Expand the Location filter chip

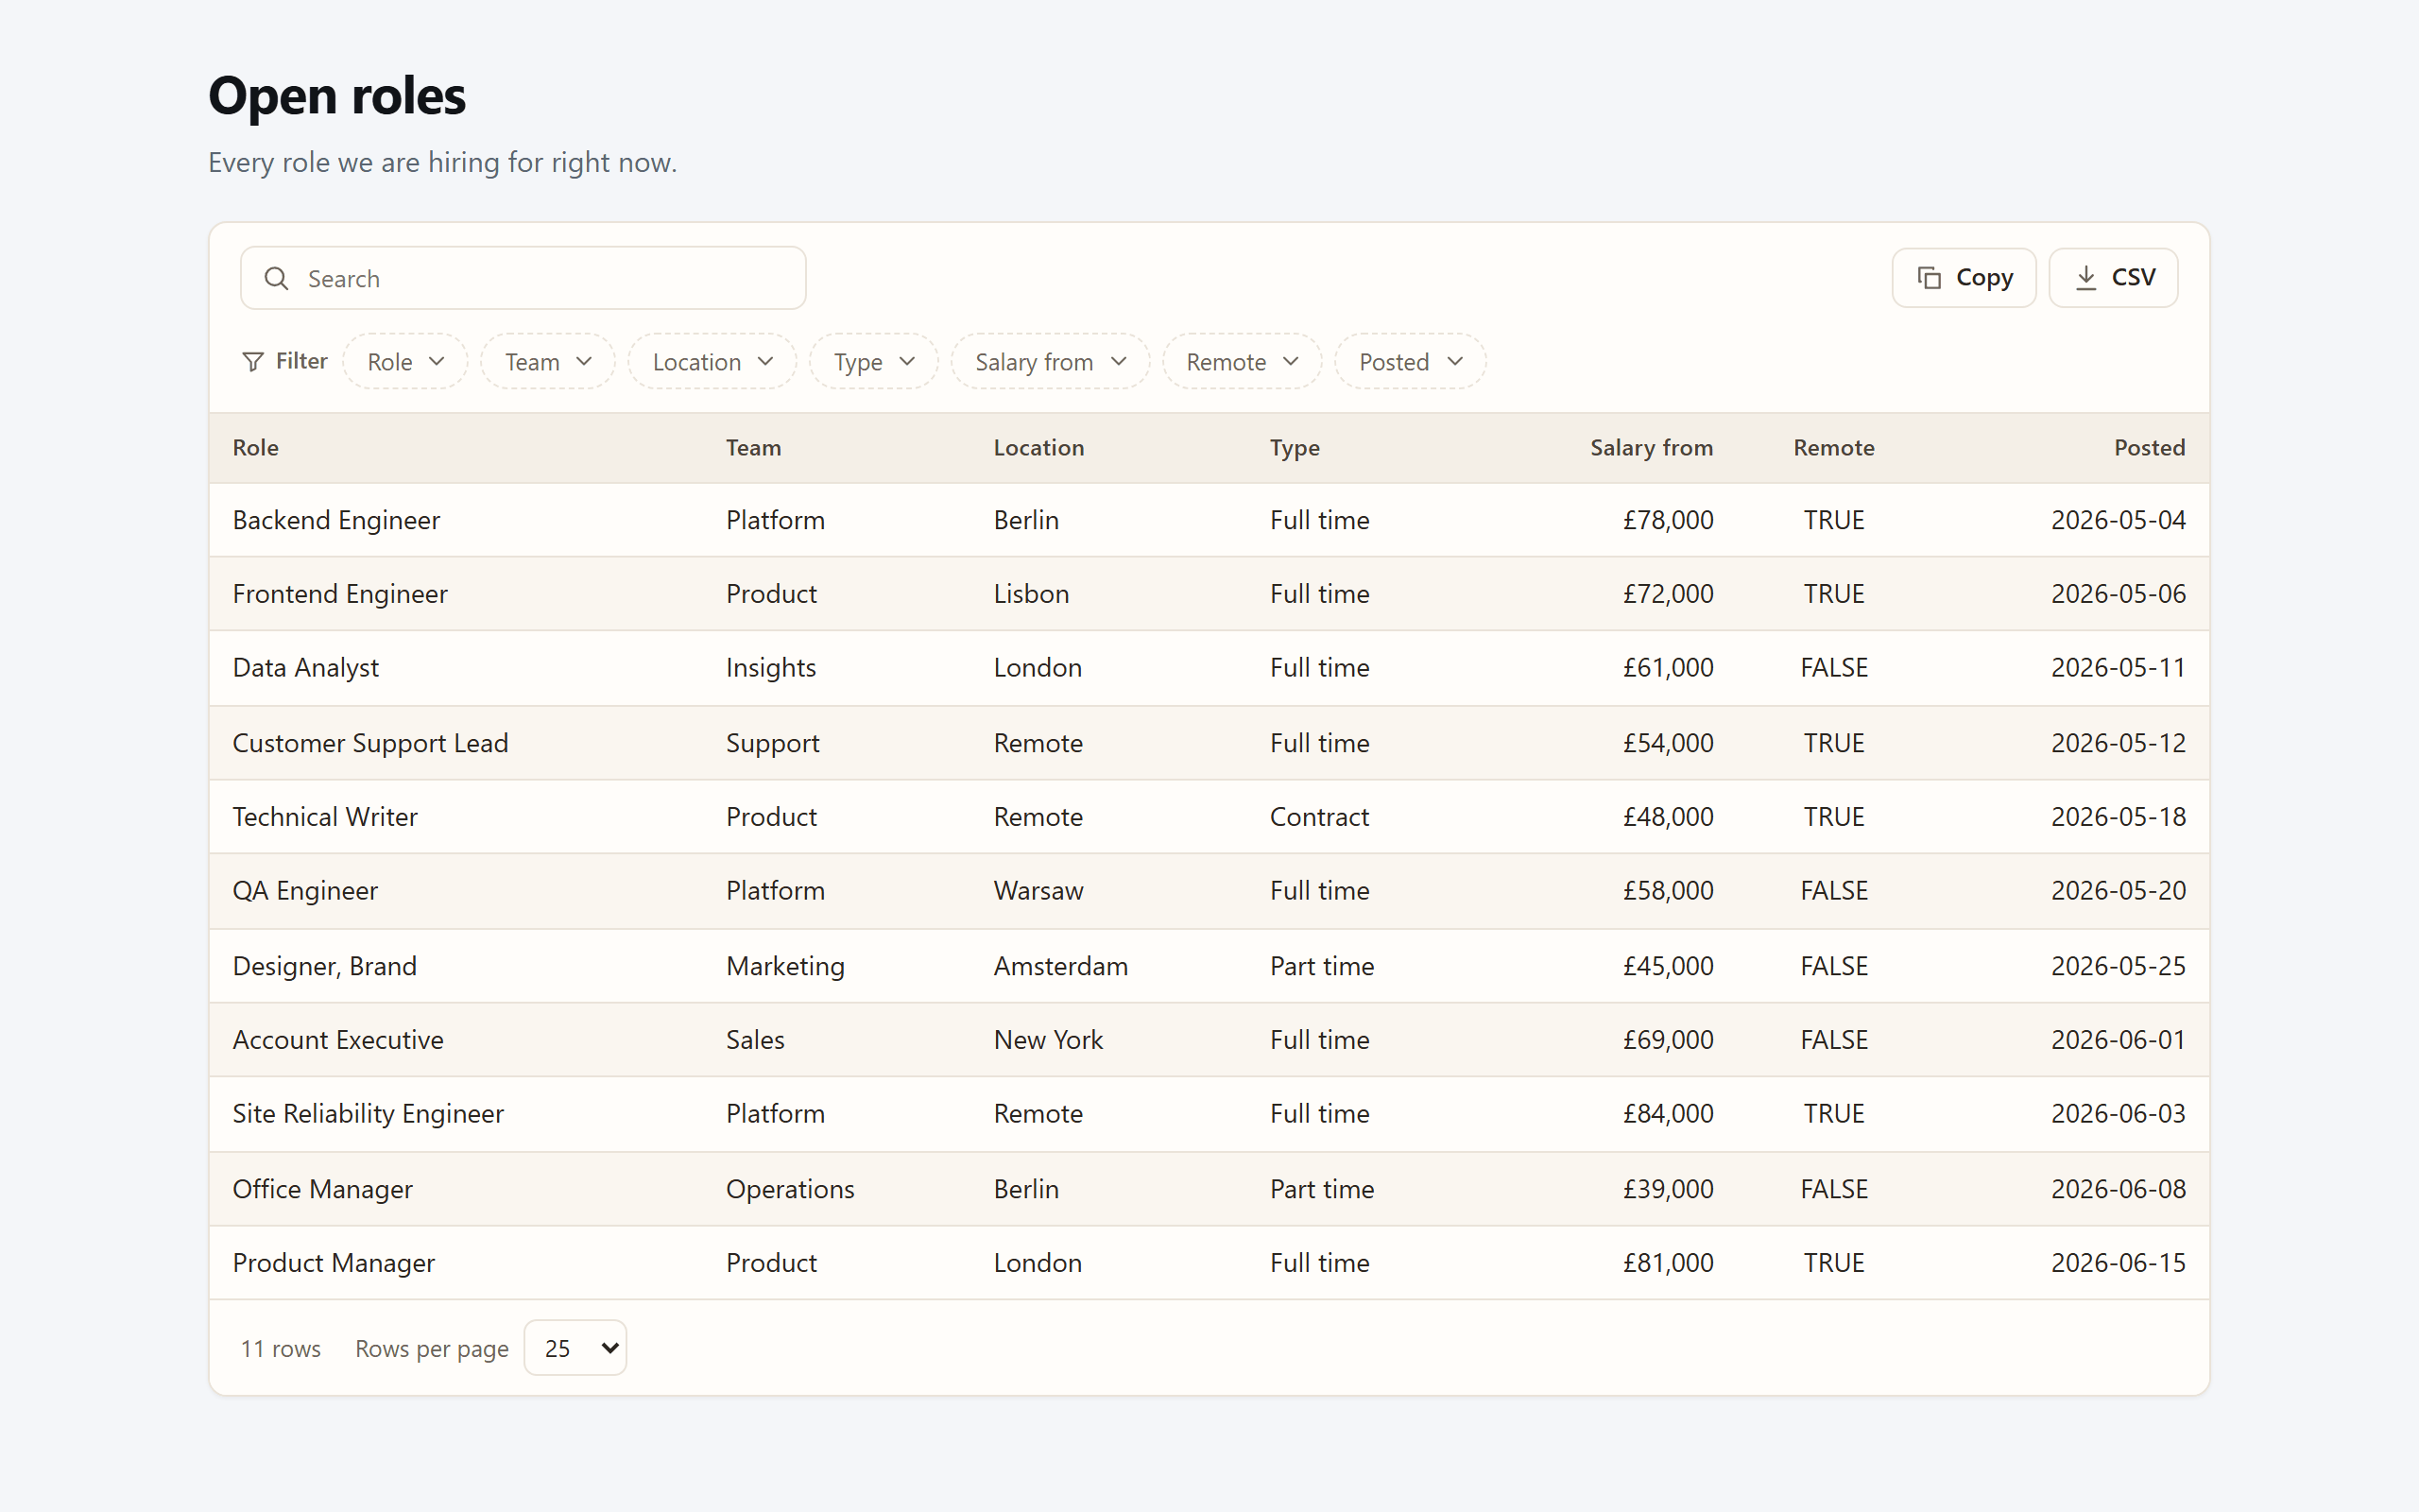712,362
